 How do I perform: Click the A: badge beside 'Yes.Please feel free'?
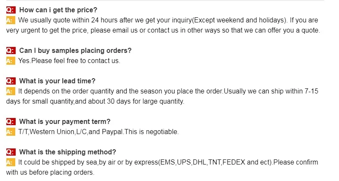tap(11, 60)
